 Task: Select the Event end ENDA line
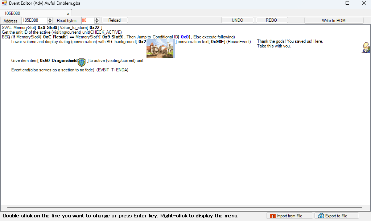click(x=70, y=70)
